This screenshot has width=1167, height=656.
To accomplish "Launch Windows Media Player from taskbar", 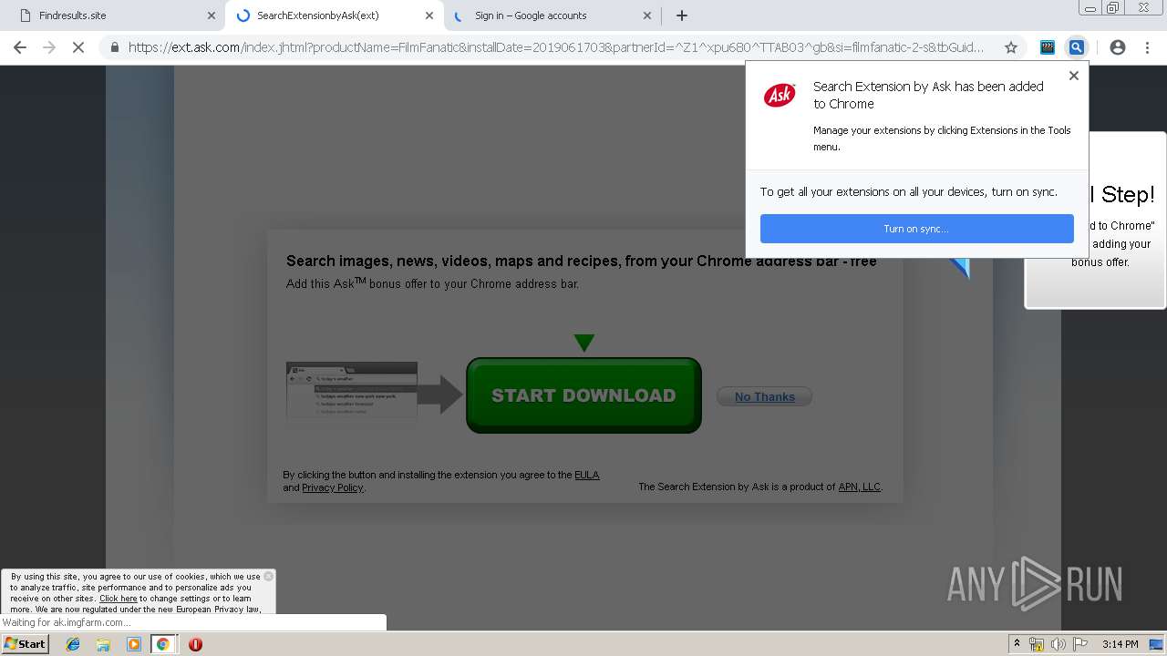I will [x=133, y=644].
